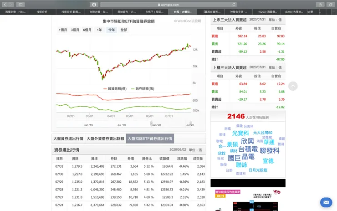This screenshot has width=337, height=211.
Task: Click the 資餘 column header
Action: 75,159
